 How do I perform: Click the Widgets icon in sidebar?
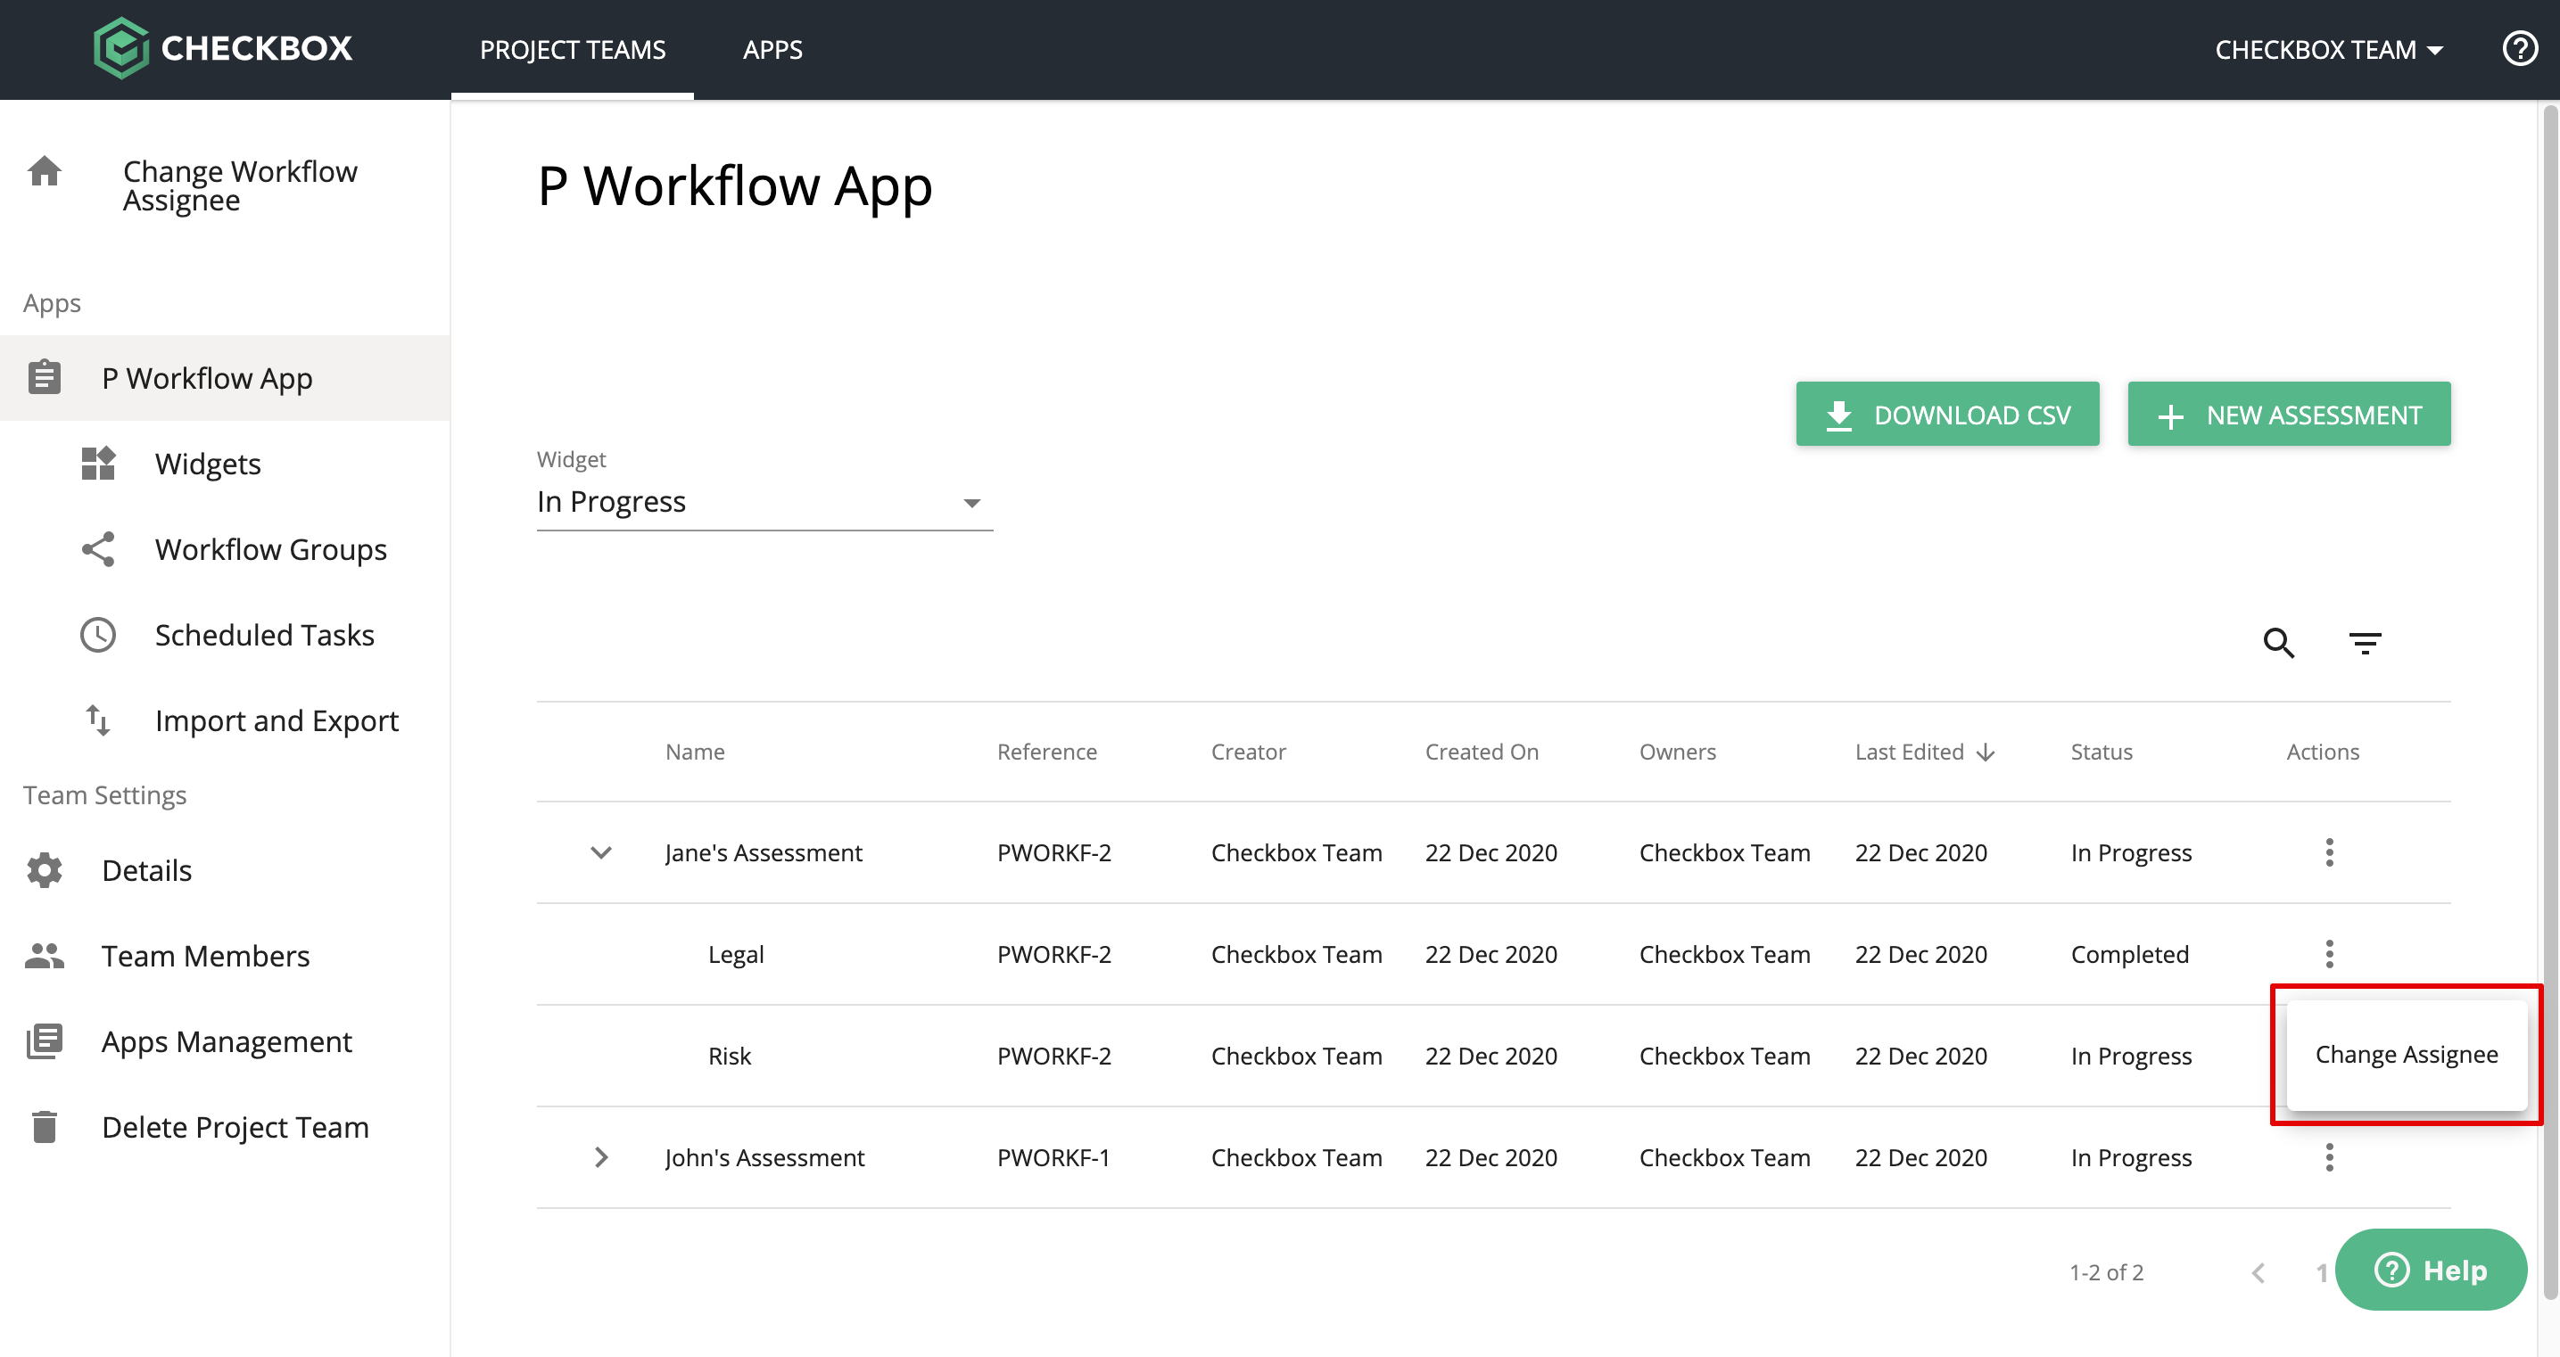(x=98, y=463)
